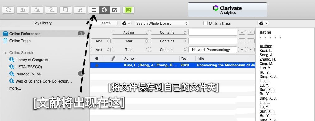315x121 pixels.
Task: Open the Author field dropdown
Action: (x=130, y=32)
